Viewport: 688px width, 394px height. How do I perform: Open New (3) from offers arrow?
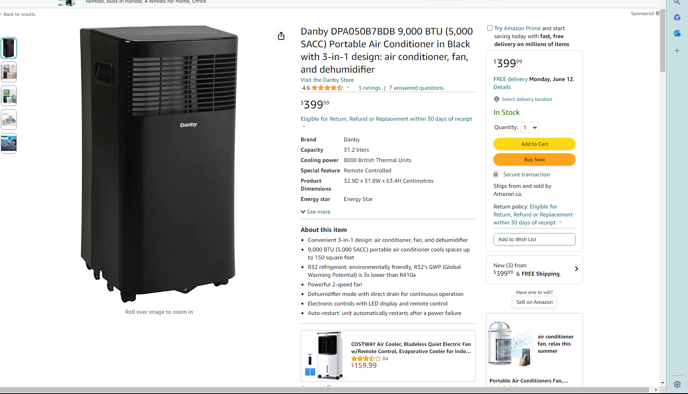pos(576,269)
